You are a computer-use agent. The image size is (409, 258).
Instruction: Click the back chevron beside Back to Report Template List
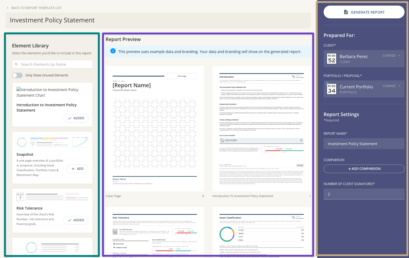[x=7, y=8]
